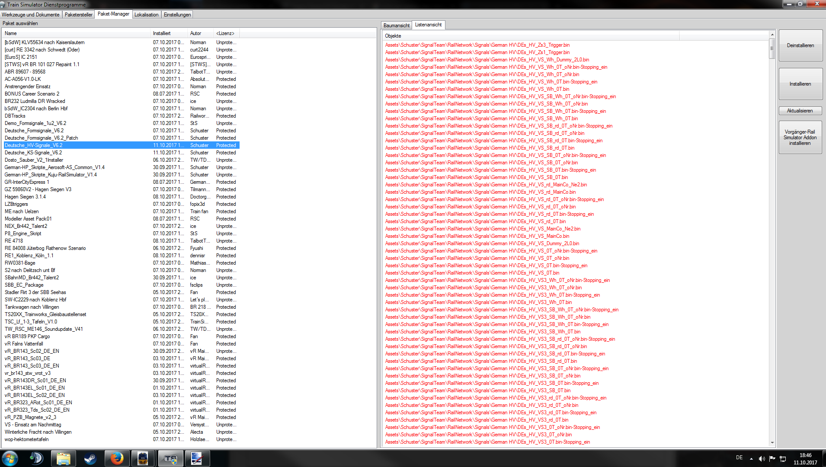Switch to Baumansicht view tab
Screen dimensions: 826x467
(x=397, y=26)
